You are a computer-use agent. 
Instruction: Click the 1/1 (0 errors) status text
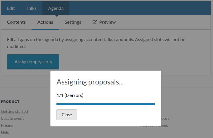pyautogui.click(x=70, y=95)
